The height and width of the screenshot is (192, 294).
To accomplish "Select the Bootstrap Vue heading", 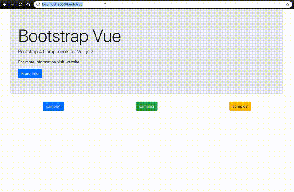I will [70, 36].
